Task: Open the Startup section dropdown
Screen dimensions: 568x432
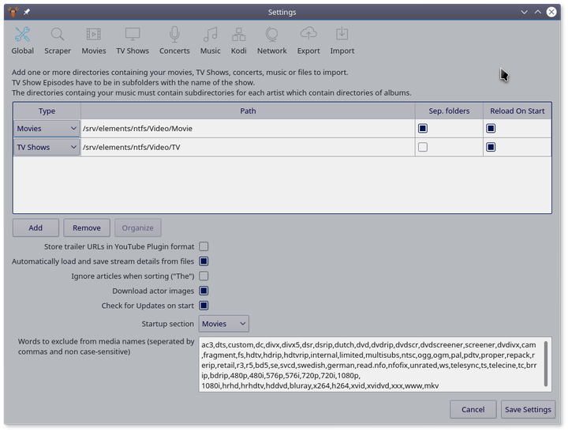Action: pos(223,324)
